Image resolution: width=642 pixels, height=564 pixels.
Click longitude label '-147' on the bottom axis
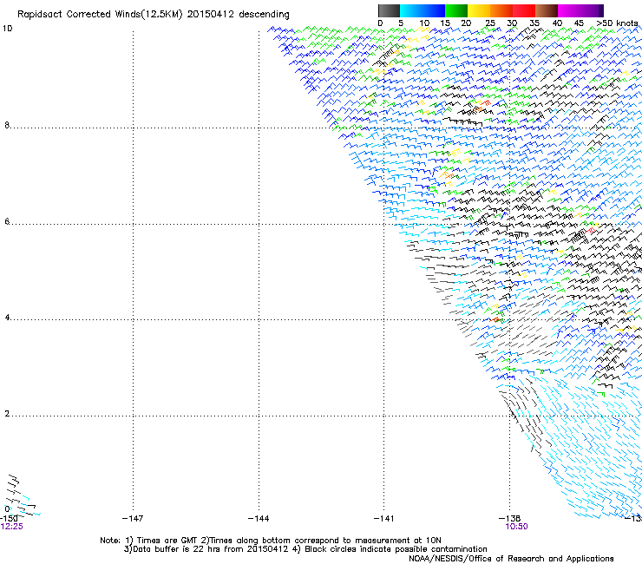tap(133, 519)
